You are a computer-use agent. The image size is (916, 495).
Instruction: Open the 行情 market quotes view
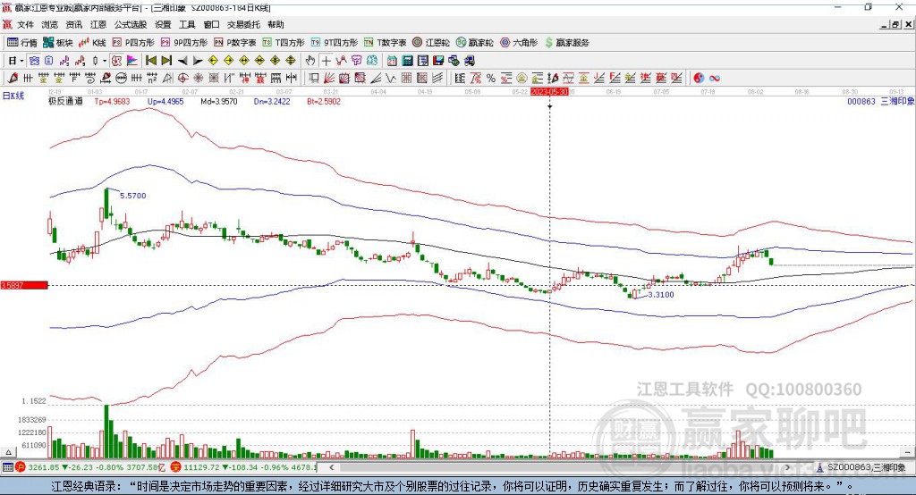pyautogui.click(x=21, y=43)
